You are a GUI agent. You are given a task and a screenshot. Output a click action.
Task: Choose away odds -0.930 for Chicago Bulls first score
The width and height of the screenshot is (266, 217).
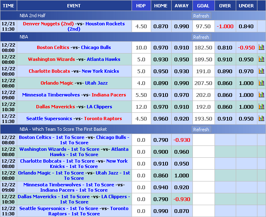pyautogui.click(x=181, y=140)
